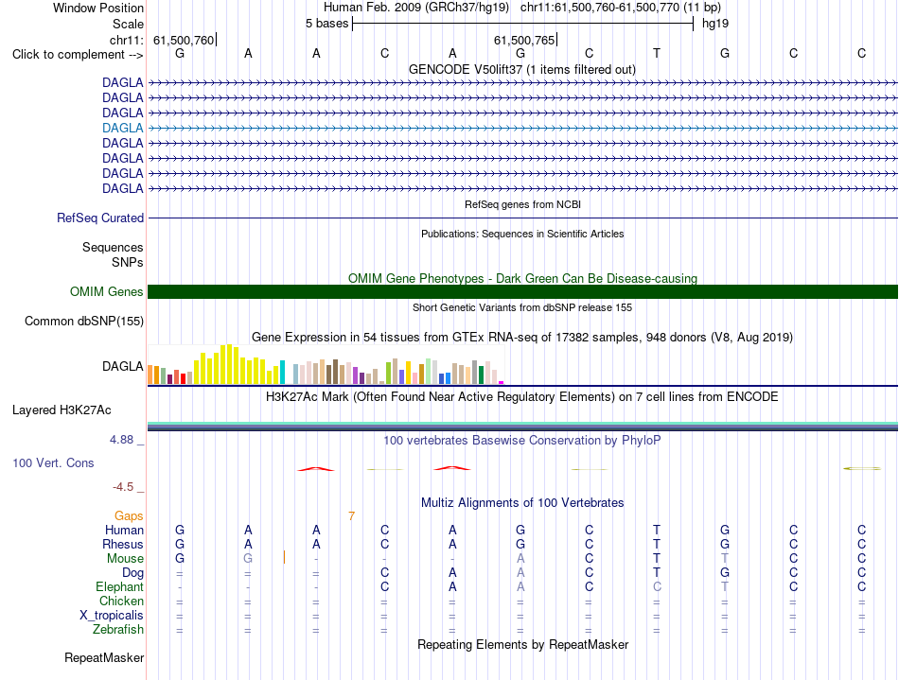
Task: Select the Dog species label
Action: [132, 572]
